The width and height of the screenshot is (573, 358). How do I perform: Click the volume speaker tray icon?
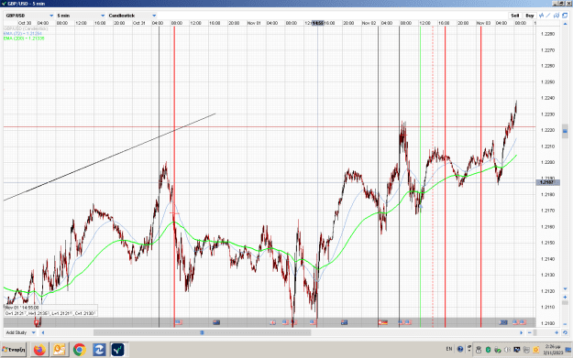pyautogui.click(x=507, y=350)
